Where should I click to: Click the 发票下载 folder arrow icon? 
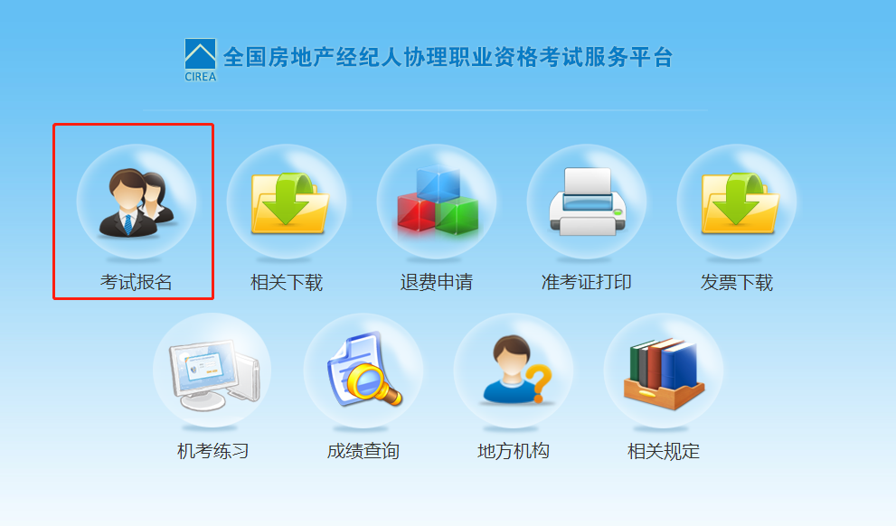pos(737,202)
